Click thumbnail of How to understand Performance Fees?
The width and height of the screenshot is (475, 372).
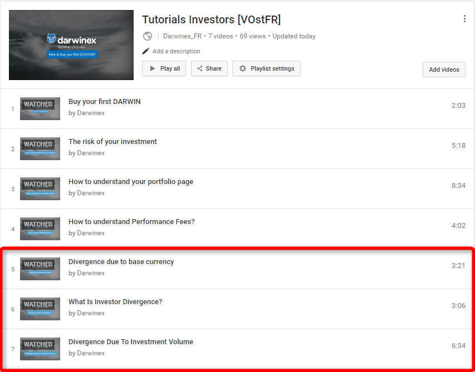[40, 229]
